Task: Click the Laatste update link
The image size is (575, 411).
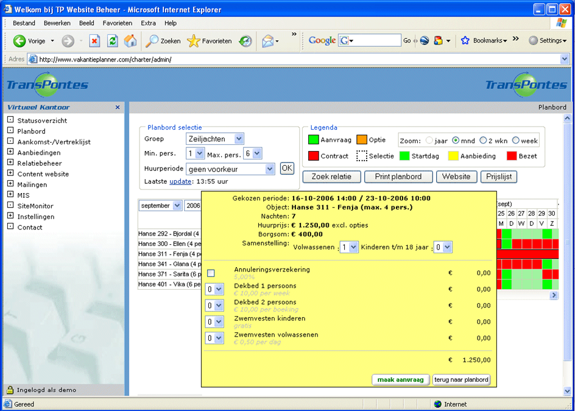Action: point(180,181)
